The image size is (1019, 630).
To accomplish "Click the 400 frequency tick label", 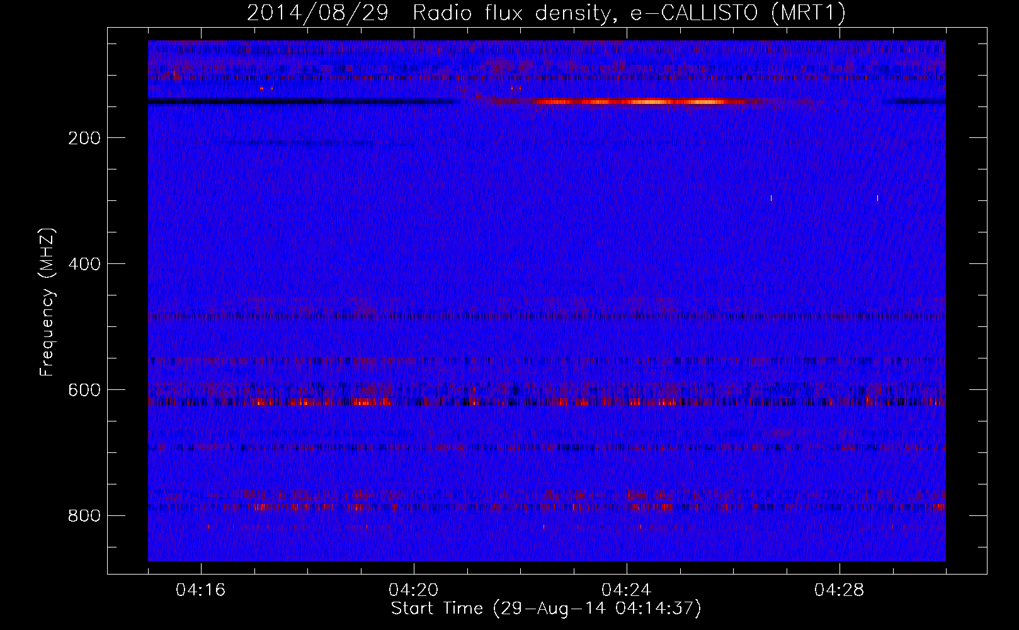I will point(84,264).
